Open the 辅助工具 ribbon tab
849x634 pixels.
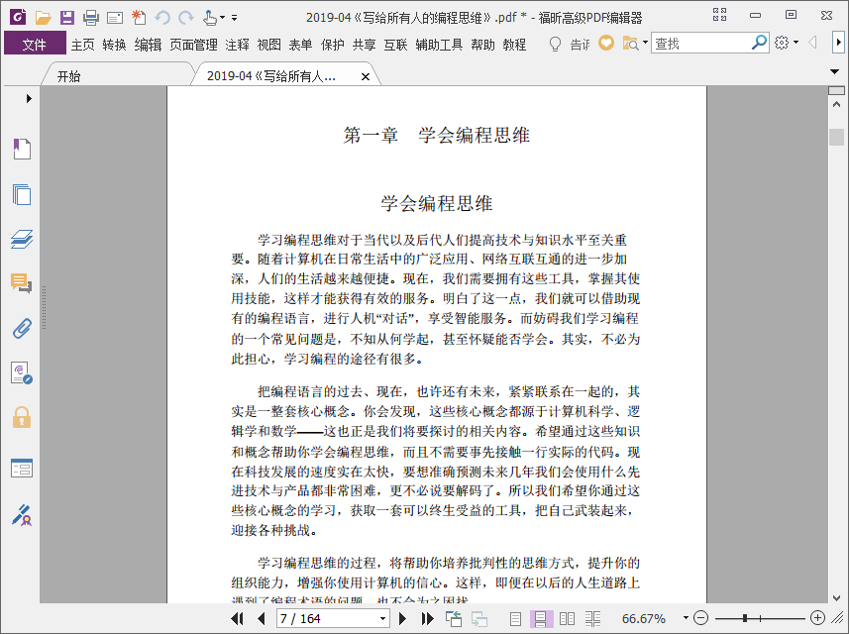[439, 45]
